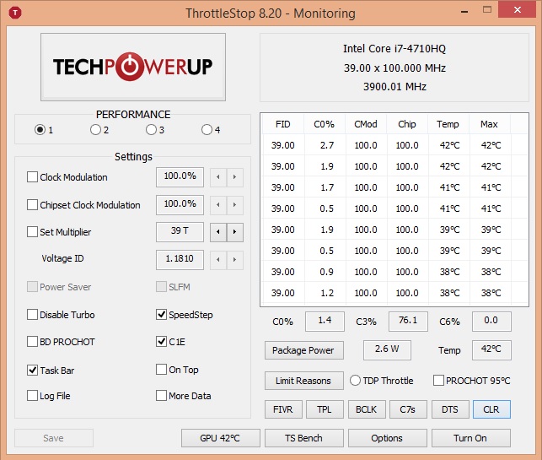Click the 2.6 W package power value
Screen dimensions: 542x460
(x=387, y=349)
